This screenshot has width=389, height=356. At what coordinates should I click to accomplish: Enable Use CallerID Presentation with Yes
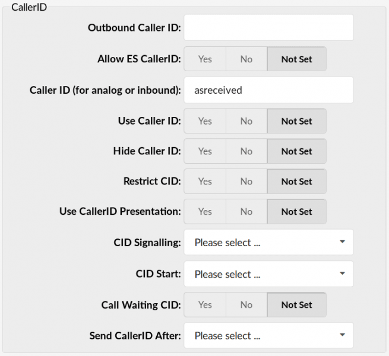(205, 211)
